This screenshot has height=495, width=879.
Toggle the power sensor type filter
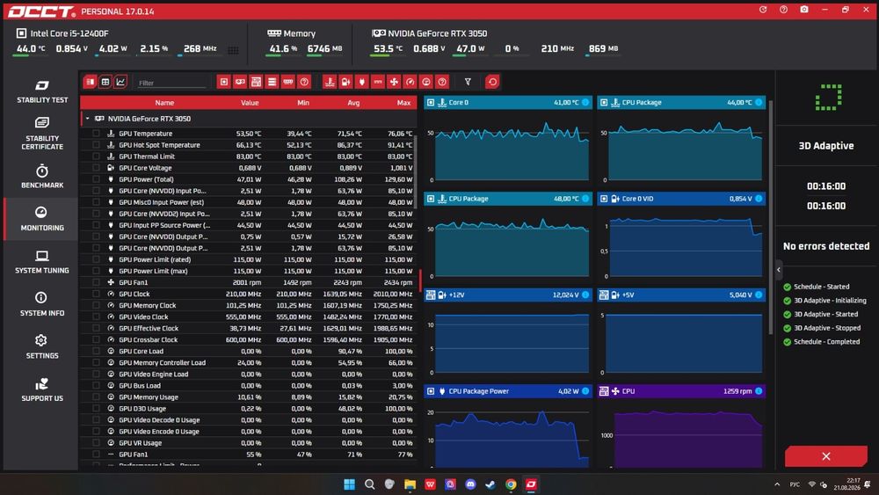(361, 82)
